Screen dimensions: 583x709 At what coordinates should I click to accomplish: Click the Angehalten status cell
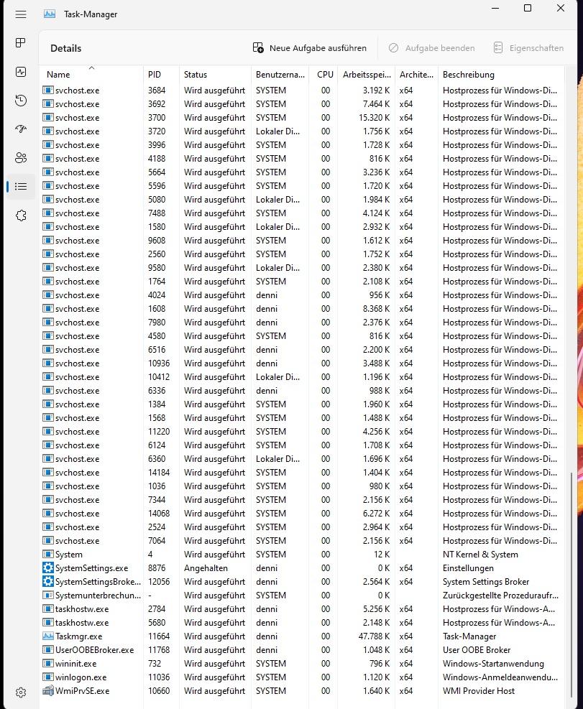tap(206, 568)
